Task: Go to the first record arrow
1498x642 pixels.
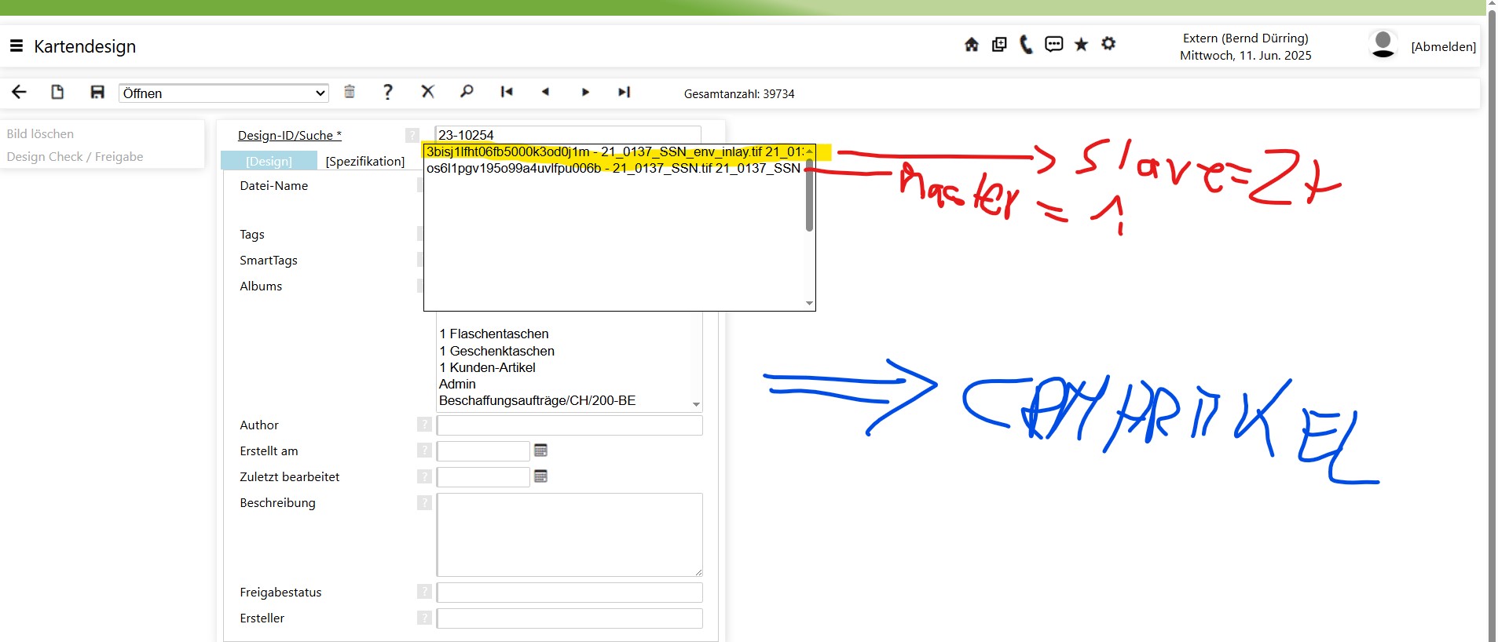Action: tap(507, 92)
